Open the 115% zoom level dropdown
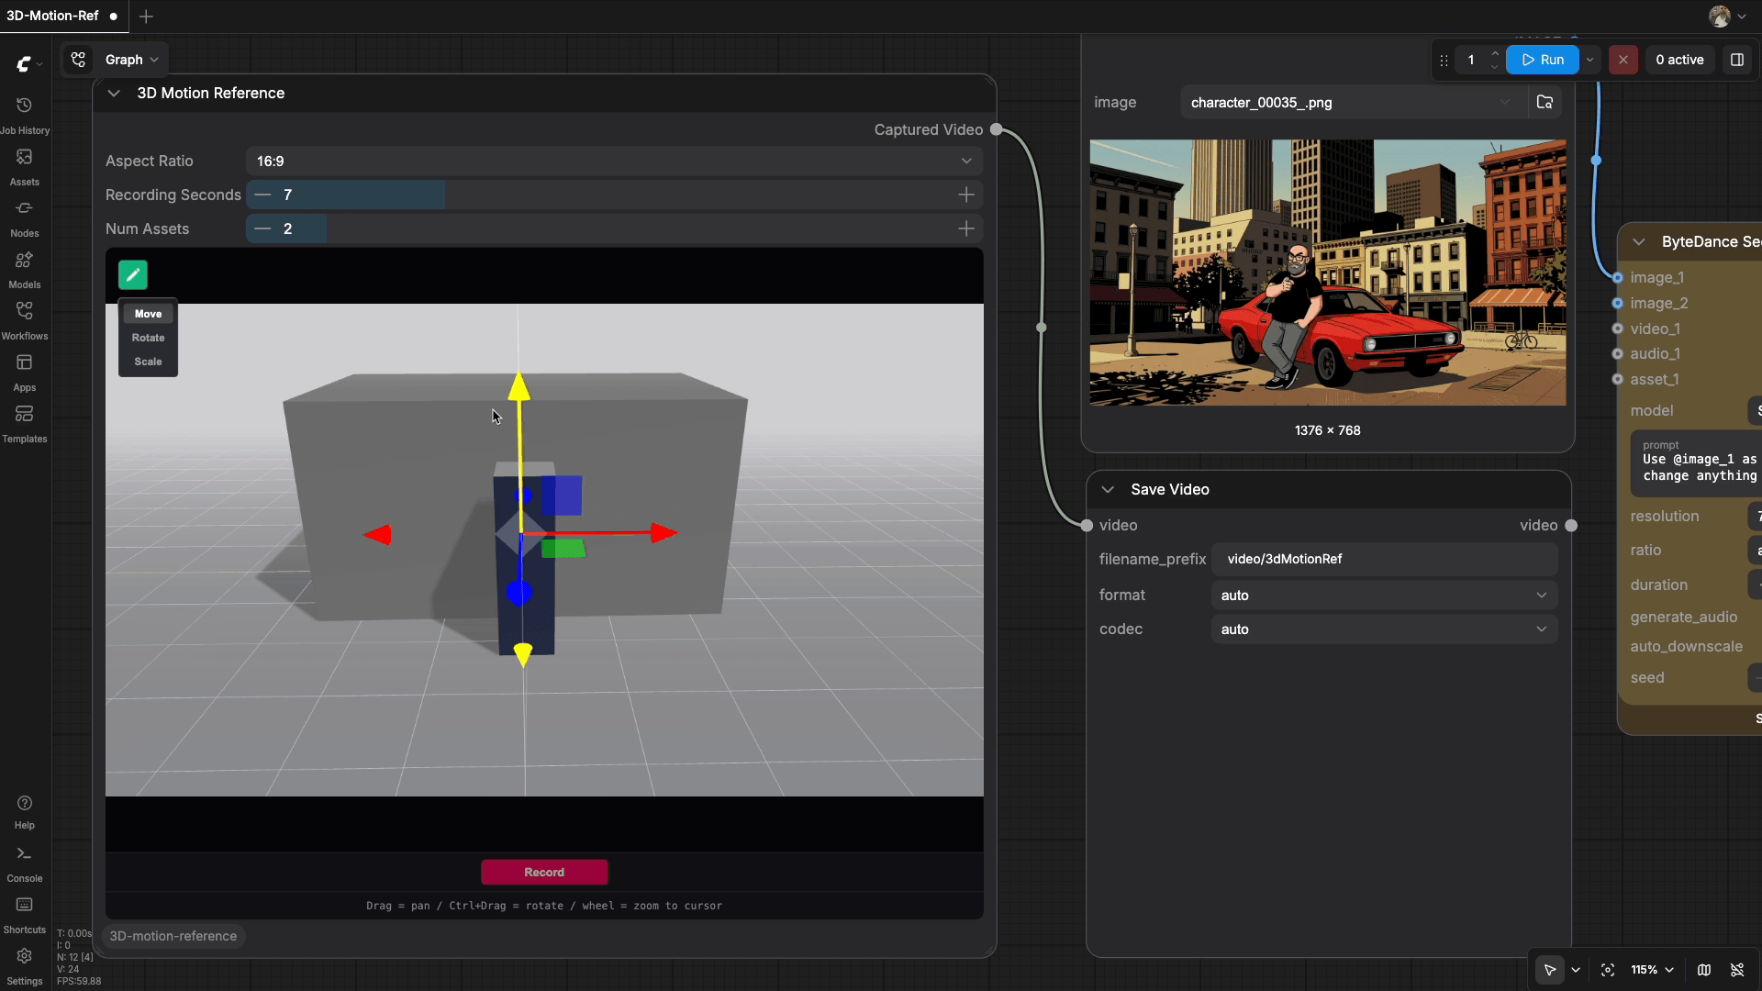1762x991 pixels. (x=1652, y=970)
